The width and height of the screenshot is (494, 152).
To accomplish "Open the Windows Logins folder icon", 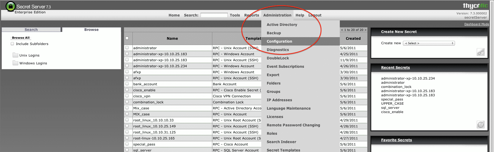I will click(x=15, y=63).
